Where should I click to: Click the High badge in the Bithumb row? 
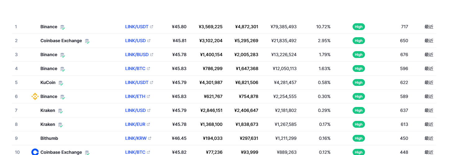point(359,138)
